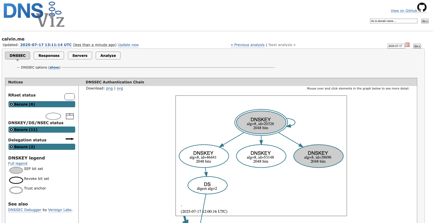Click the RRset rounded rectangle legend icon
Image resolution: width=433 pixels, height=223 pixels.
point(69,97)
